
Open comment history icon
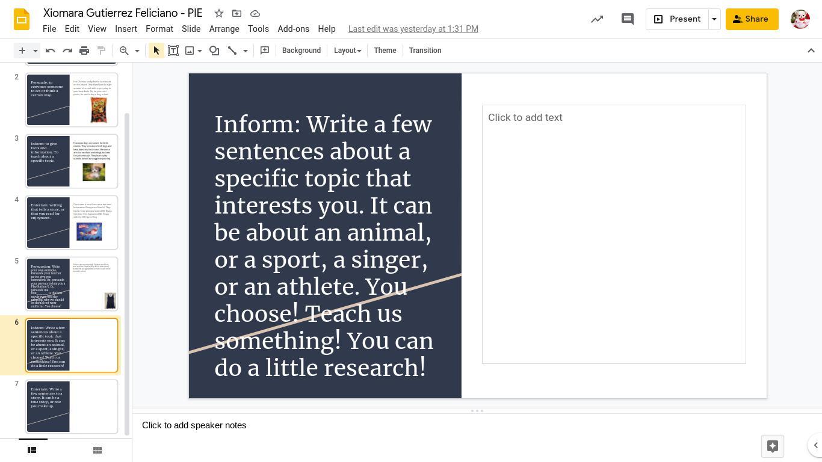click(627, 19)
